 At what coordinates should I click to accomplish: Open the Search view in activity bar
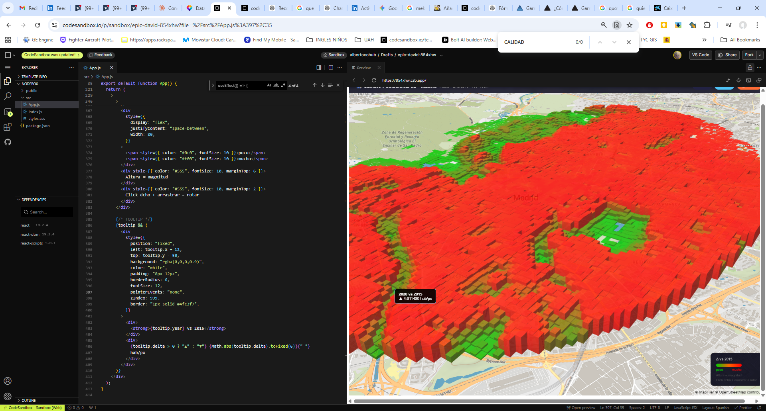point(8,96)
